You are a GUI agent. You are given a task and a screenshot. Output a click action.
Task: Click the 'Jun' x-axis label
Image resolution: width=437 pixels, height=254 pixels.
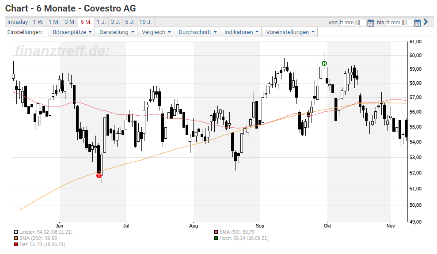[x=59, y=226]
